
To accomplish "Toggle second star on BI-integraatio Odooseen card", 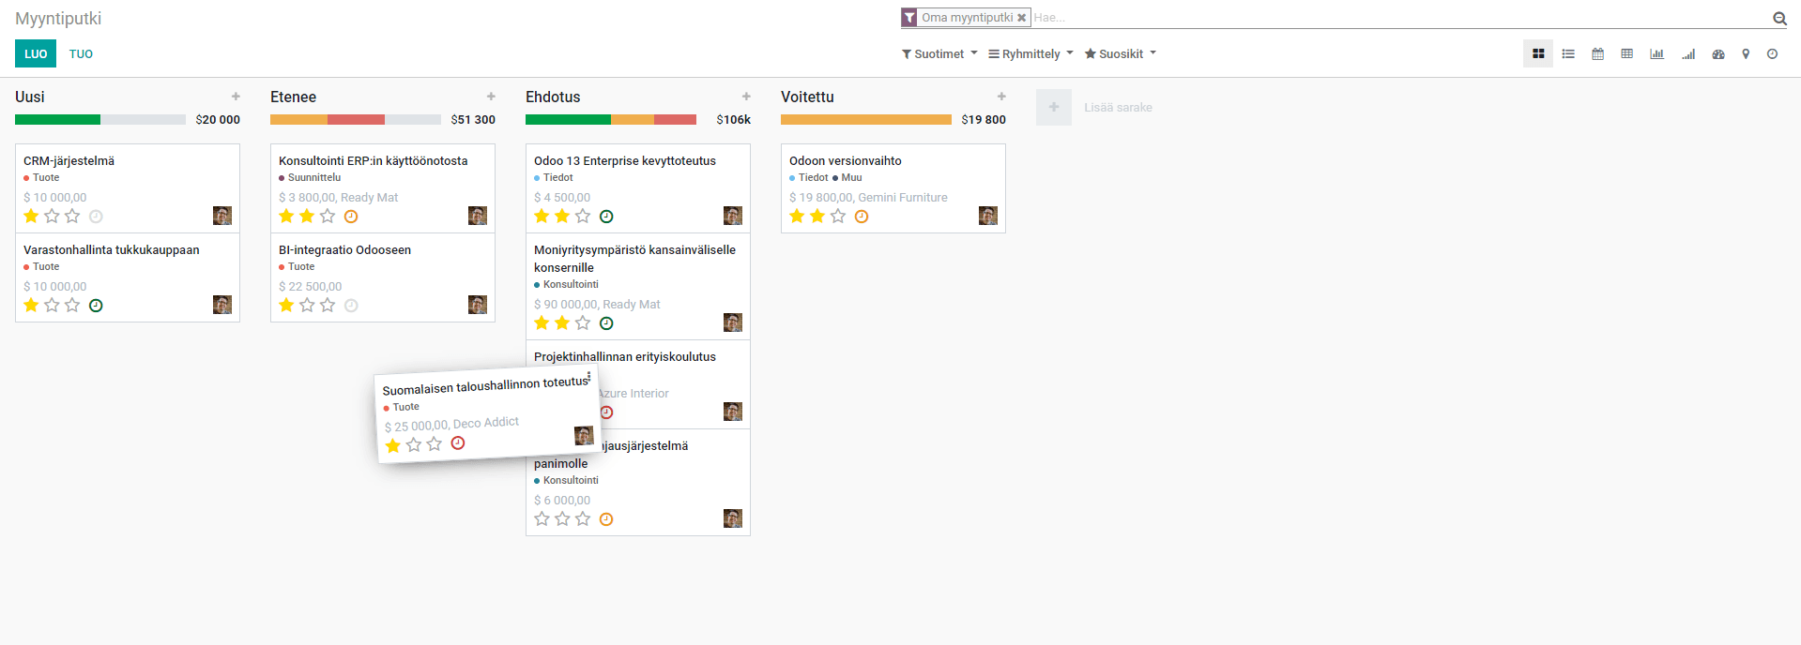I will tap(307, 306).
